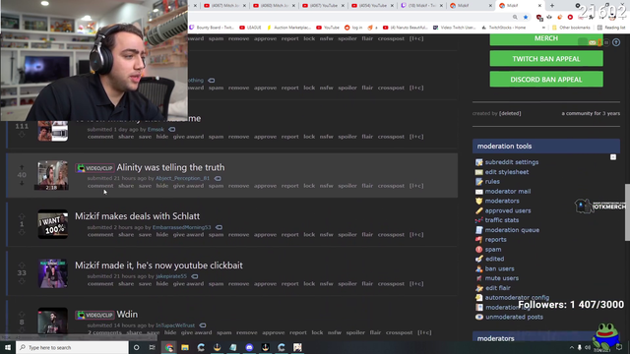Open the Bounty Board bookmark
Viewport: 630px width, 354px height.
click(x=213, y=28)
